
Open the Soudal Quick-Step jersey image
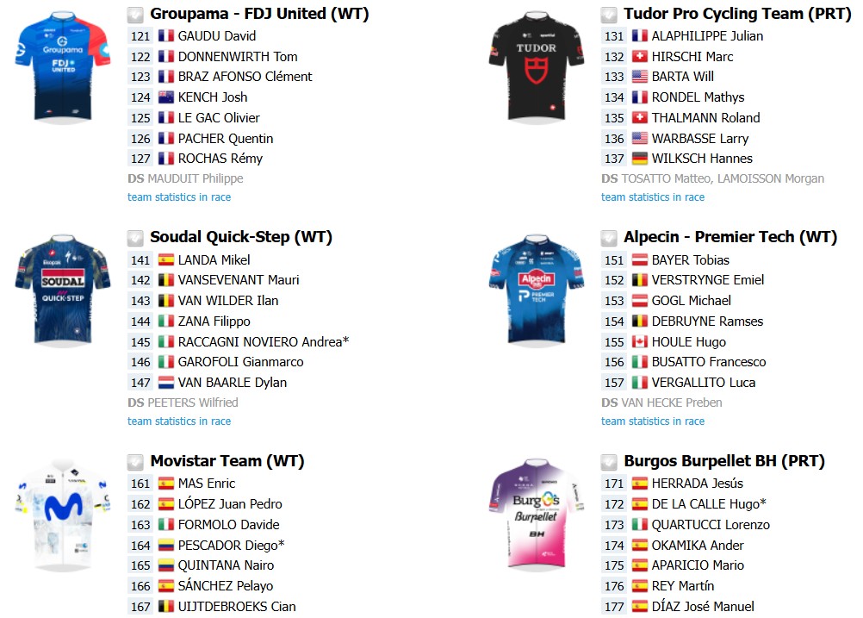click(62, 290)
